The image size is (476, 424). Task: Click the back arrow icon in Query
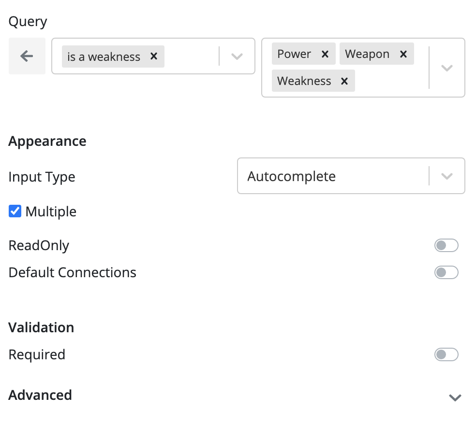(27, 56)
